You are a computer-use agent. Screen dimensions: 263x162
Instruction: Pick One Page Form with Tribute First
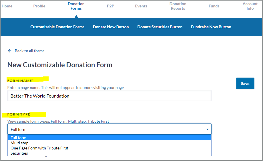click(x=39, y=148)
